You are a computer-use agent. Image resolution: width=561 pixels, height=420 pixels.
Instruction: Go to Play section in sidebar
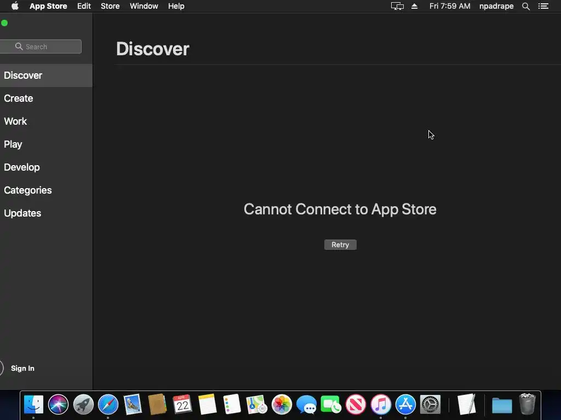tap(46, 144)
